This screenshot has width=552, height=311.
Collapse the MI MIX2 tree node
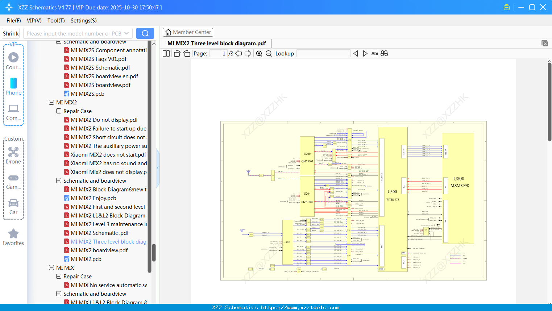coord(51,102)
